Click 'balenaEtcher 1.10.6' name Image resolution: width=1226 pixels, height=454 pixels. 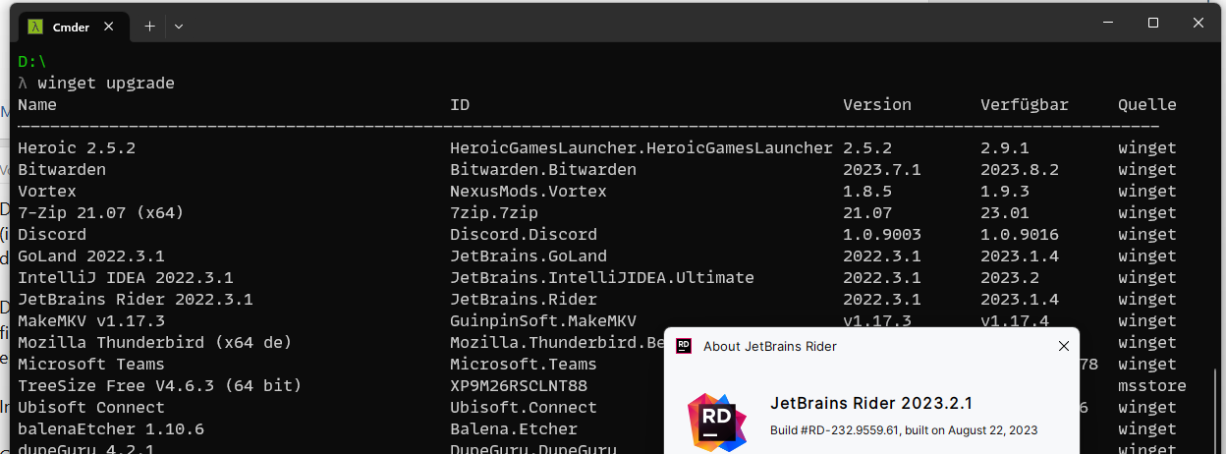point(111,429)
